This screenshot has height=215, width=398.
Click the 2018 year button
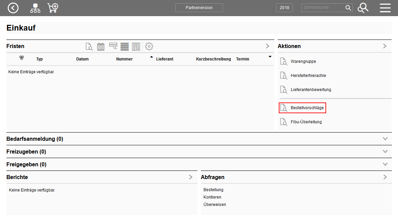[284, 8]
